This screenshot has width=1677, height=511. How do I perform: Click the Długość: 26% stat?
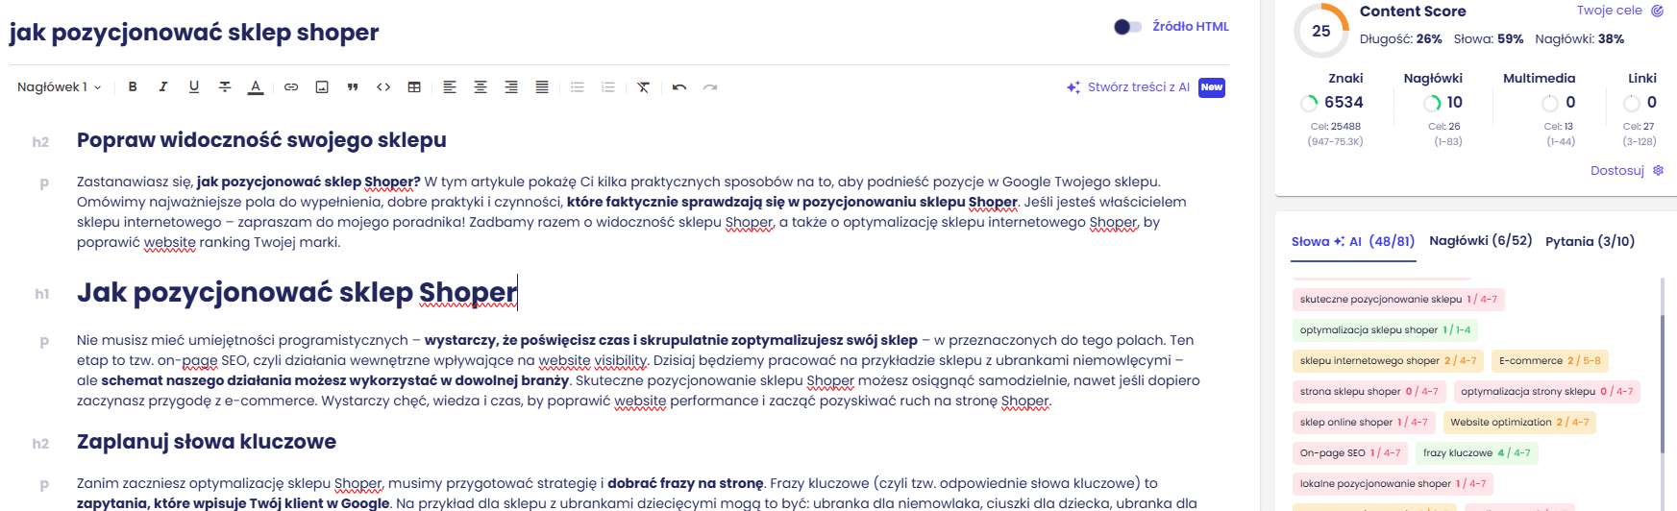[1400, 39]
